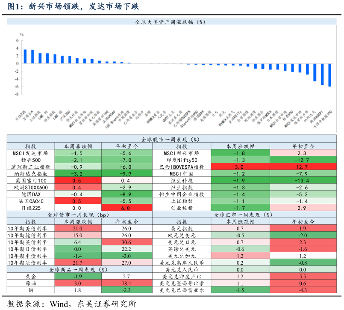344x310 pixels.
Task: Select the 全球大类资产周涨跌幅 chart title
Action: tap(170, 22)
